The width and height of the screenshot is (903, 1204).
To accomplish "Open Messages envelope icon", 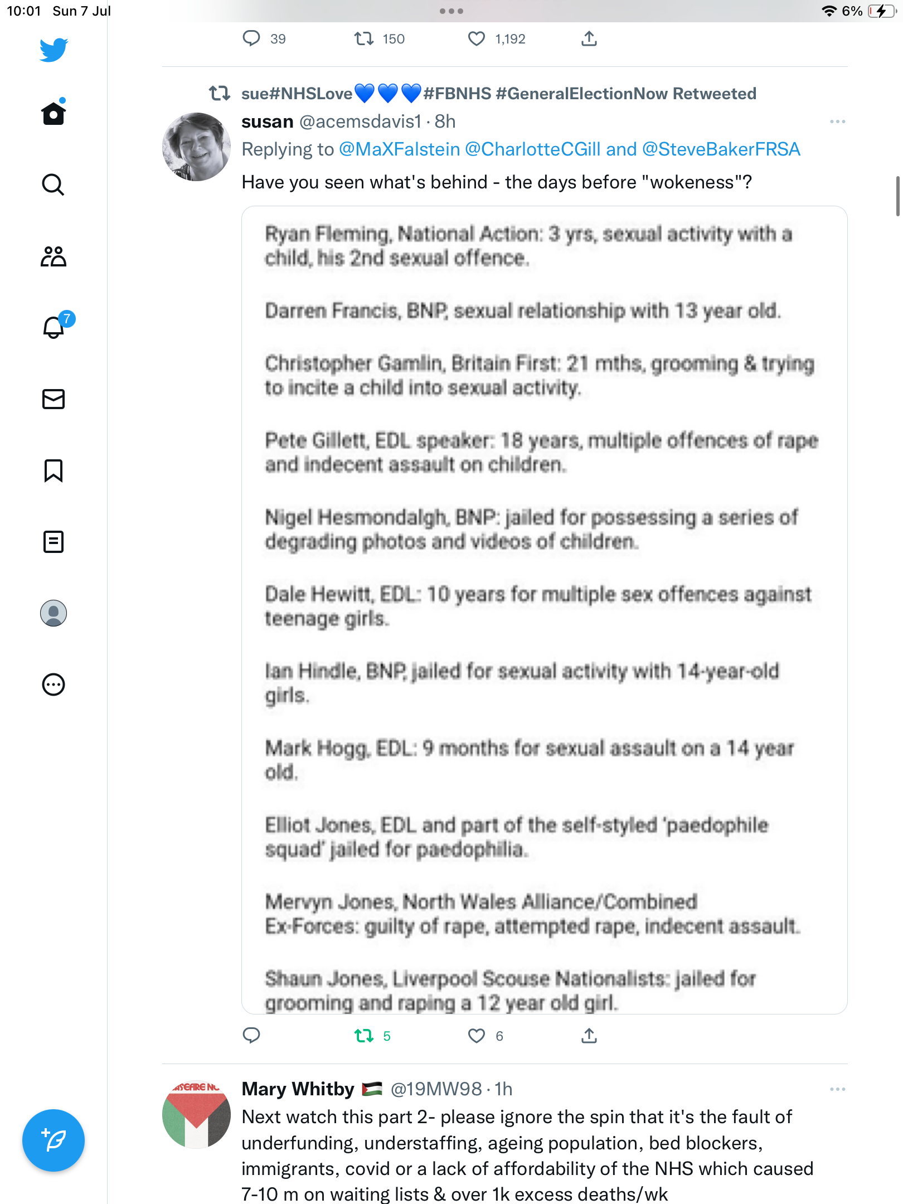I will coord(54,399).
